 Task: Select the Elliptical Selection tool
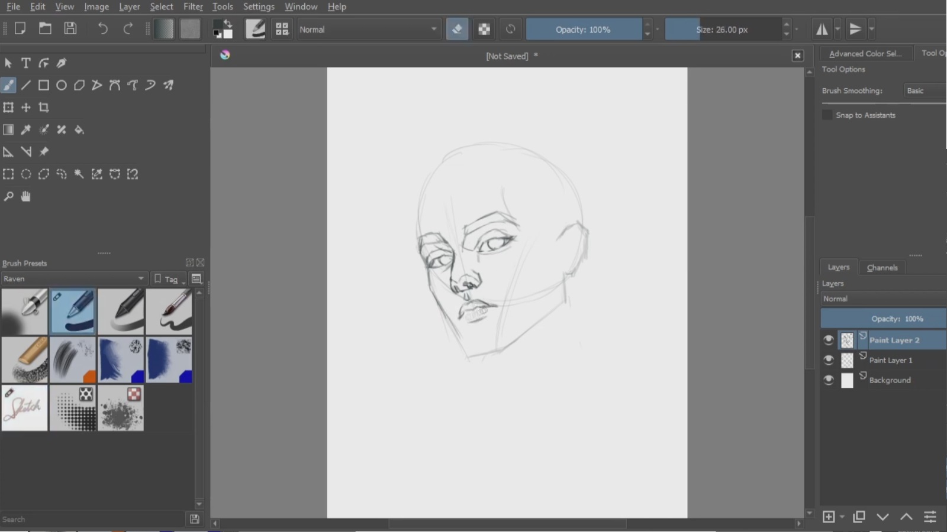[x=26, y=174]
